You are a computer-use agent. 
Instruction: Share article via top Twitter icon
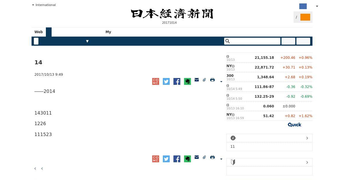click(x=166, y=81)
